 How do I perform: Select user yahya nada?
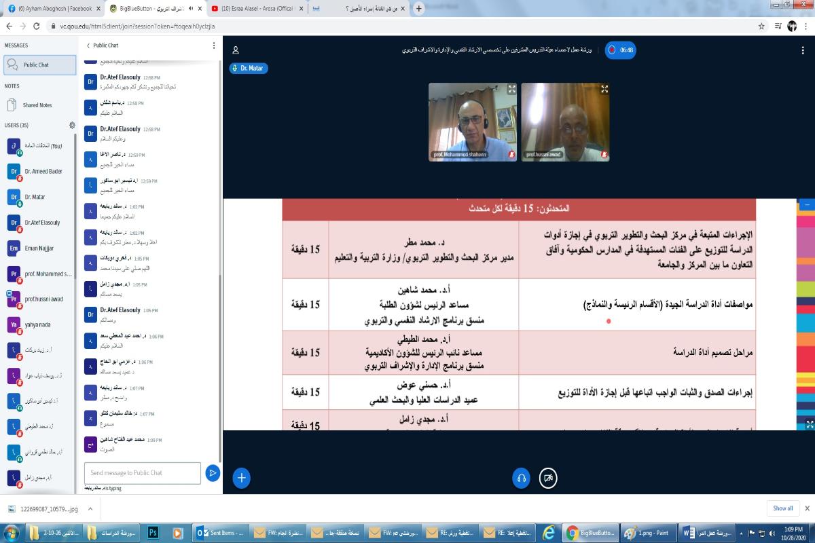tap(39, 325)
